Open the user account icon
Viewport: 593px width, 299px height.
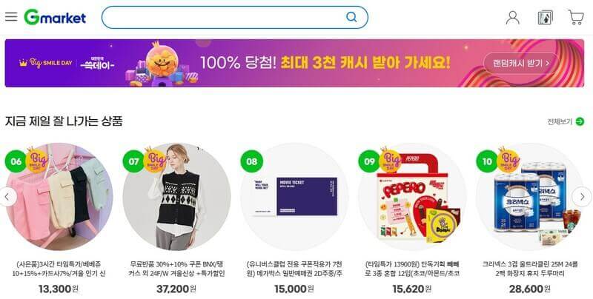512,17
